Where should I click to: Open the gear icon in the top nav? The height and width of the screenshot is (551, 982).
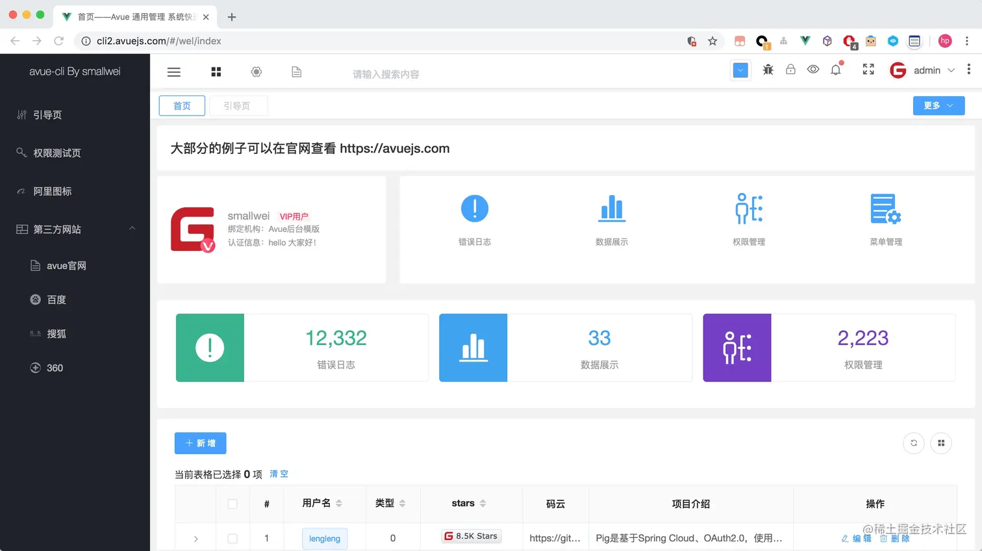coord(257,72)
